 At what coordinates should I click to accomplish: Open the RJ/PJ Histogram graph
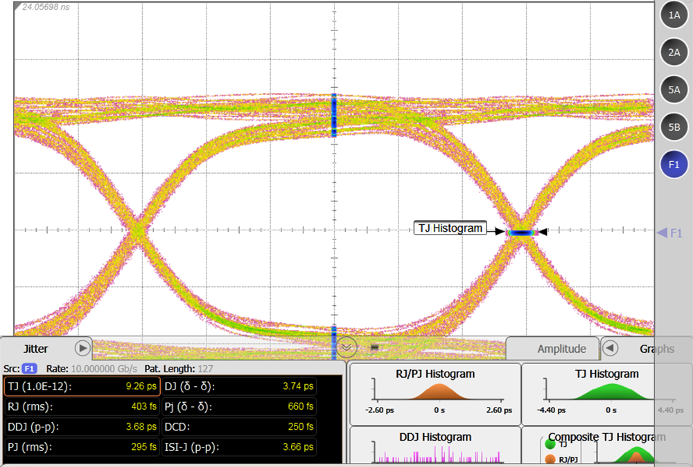434,392
